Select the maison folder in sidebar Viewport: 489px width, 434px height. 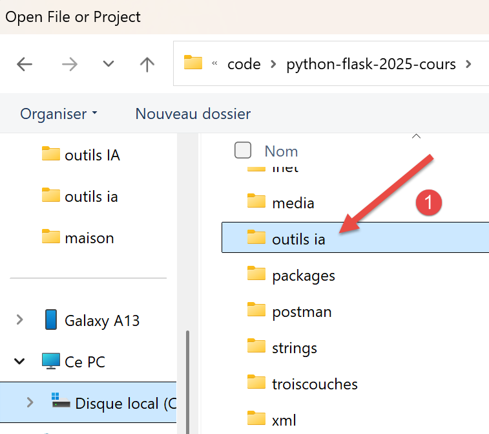(x=89, y=238)
